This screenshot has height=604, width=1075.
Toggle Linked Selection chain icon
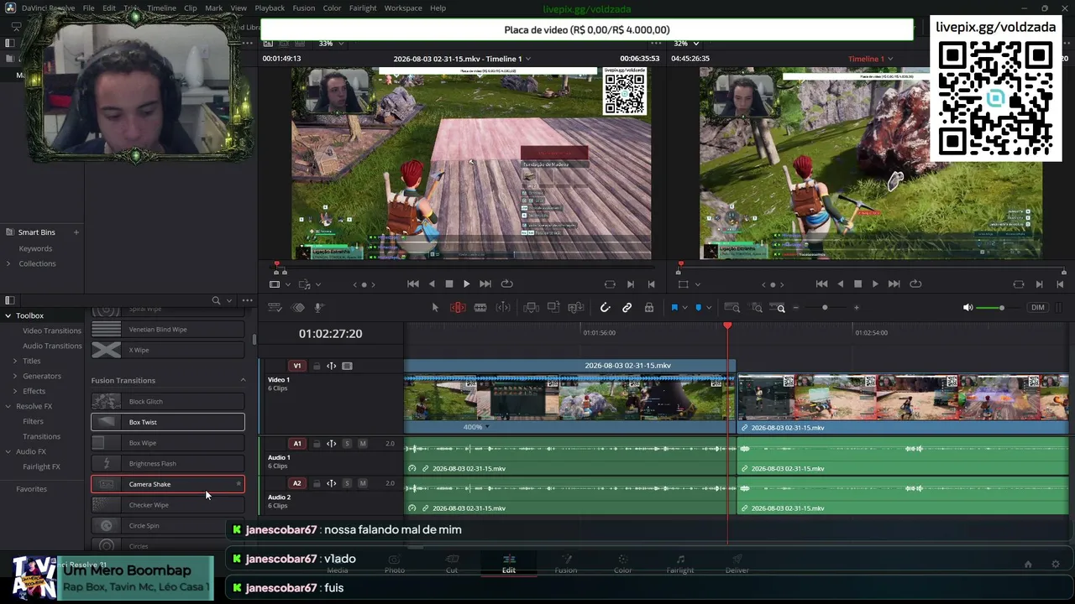(627, 308)
